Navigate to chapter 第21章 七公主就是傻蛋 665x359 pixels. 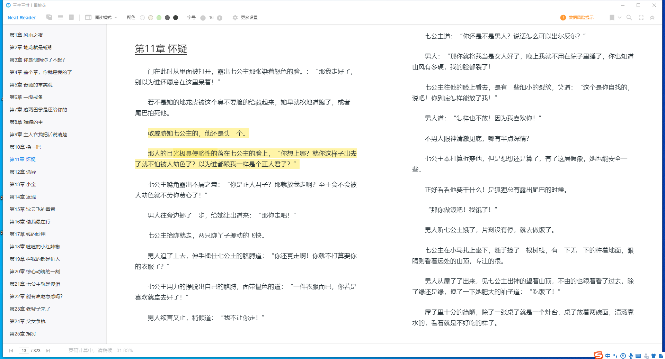(x=35, y=284)
